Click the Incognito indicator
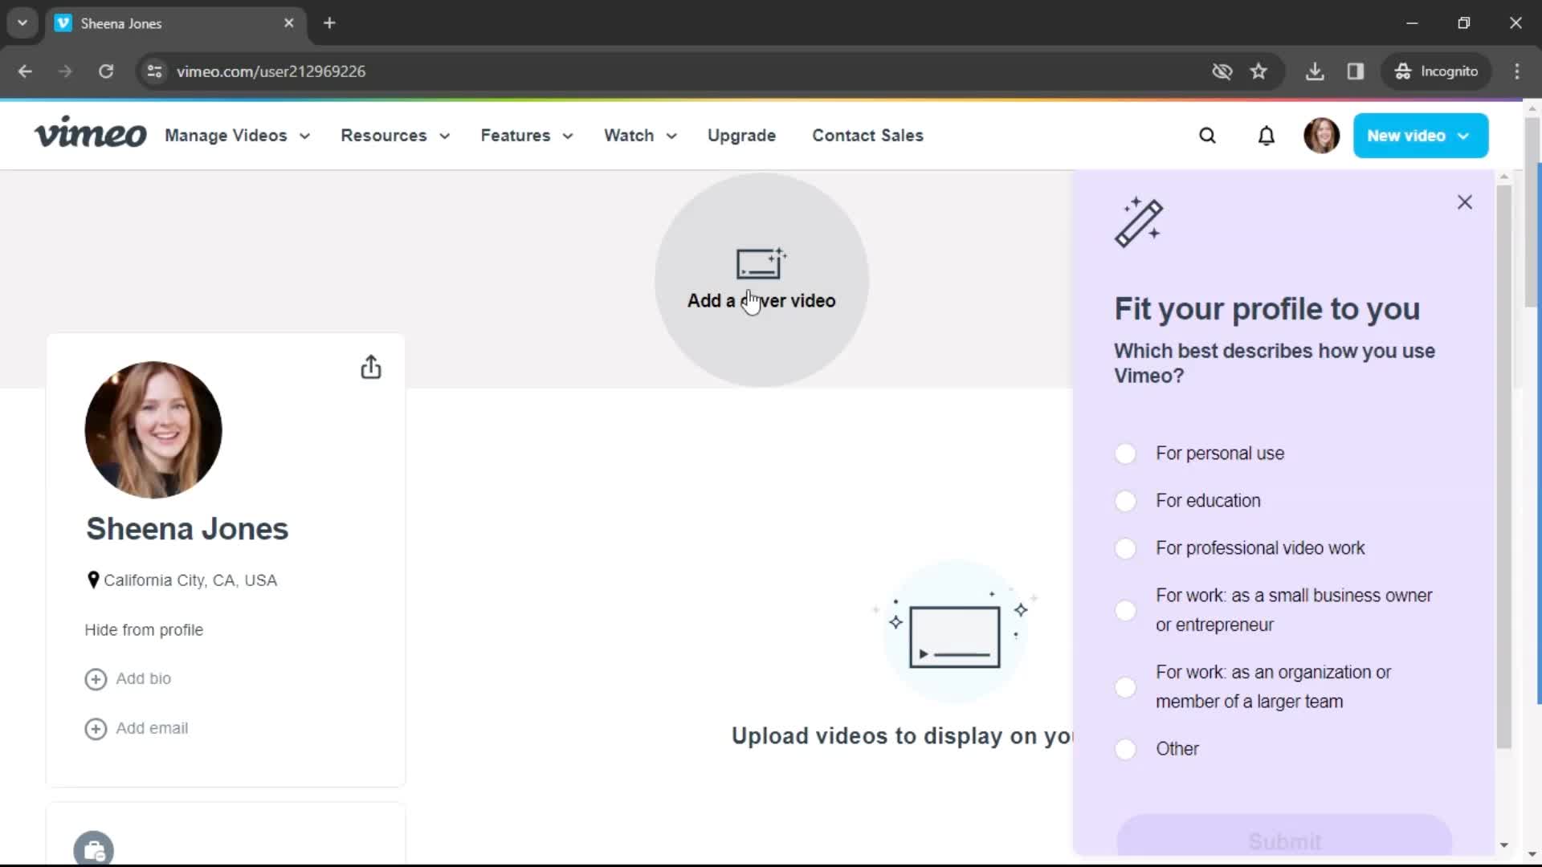This screenshot has height=867, width=1542. point(1437,71)
